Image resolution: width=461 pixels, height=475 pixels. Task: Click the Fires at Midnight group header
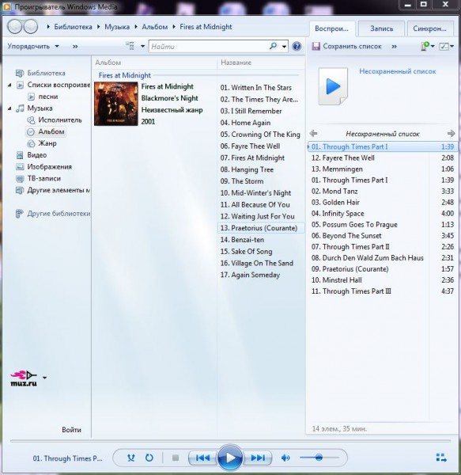[x=125, y=75]
